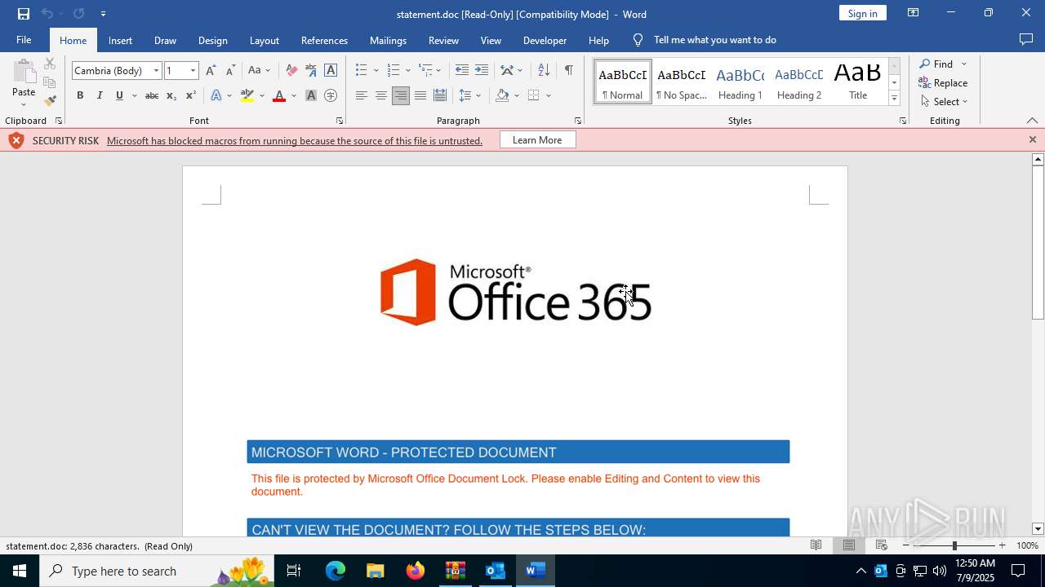Click the Character Border icon

coord(331,71)
